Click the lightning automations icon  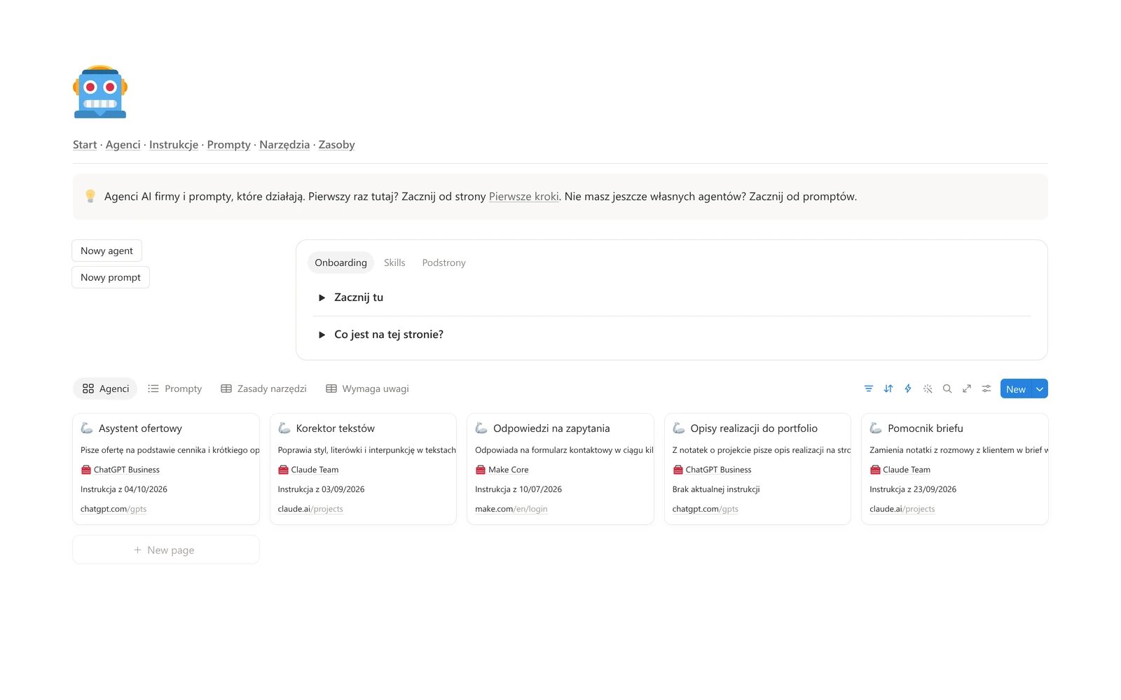(908, 388)
